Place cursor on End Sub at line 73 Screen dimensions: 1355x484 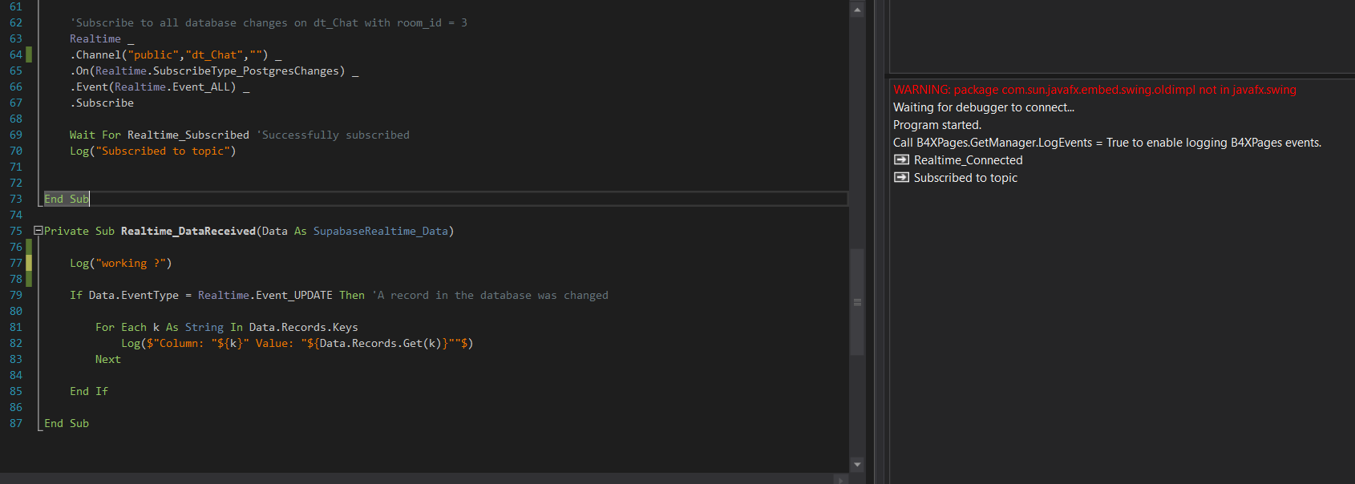(67, 199)
